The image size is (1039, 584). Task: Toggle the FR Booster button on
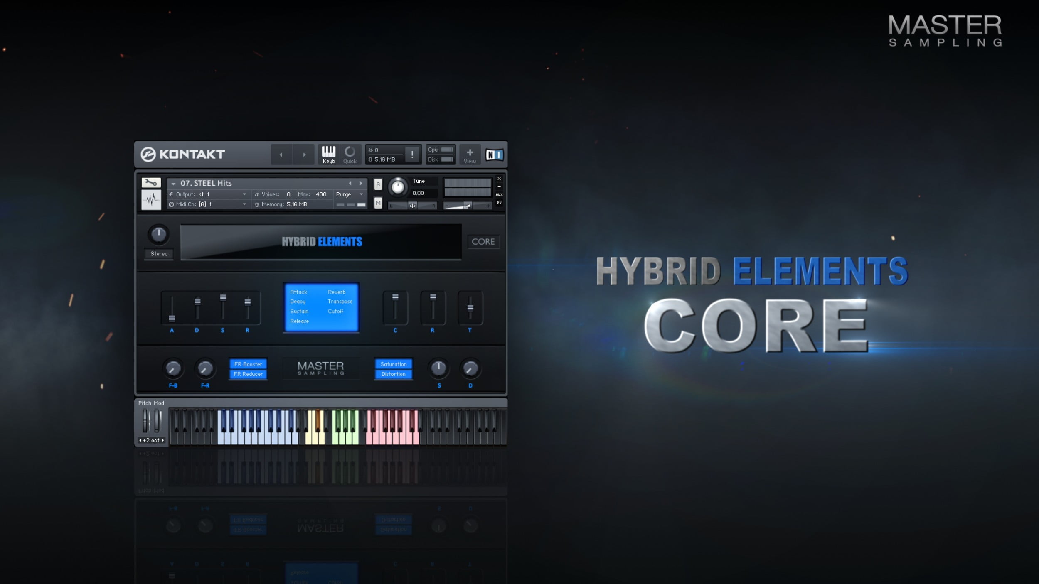249,364
